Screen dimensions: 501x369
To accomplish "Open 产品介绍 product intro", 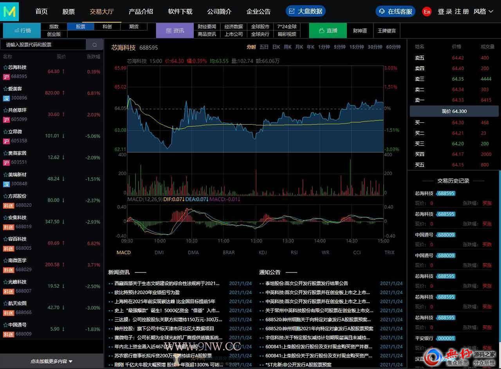I will tap(141, 11).
